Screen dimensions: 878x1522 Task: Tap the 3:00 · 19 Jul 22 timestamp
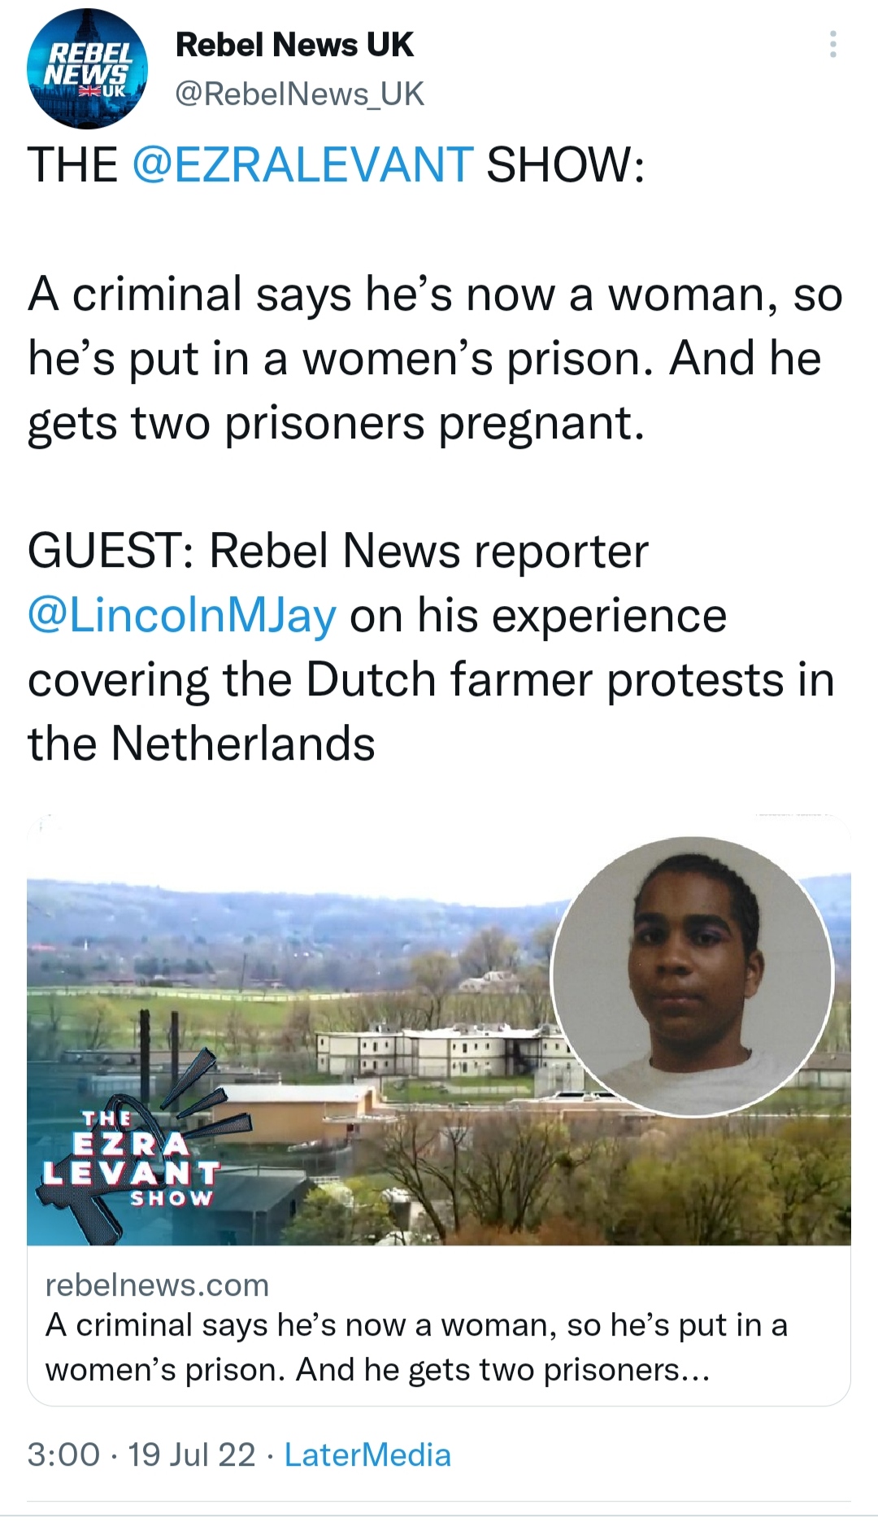tap(141, 1455)
